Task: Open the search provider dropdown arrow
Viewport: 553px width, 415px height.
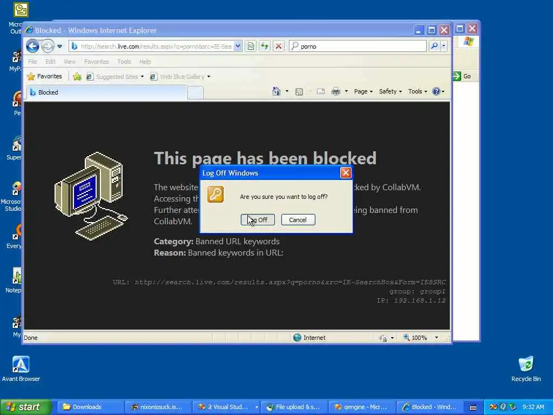Action: (x=444, y=46)
